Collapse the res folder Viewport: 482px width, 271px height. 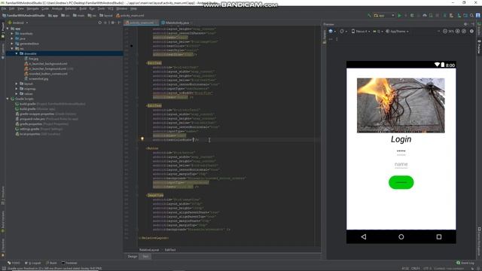coord(12,48)
